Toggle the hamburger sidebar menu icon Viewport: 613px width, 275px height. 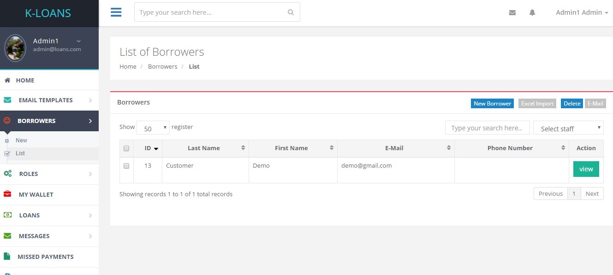[x=116, y=12]
